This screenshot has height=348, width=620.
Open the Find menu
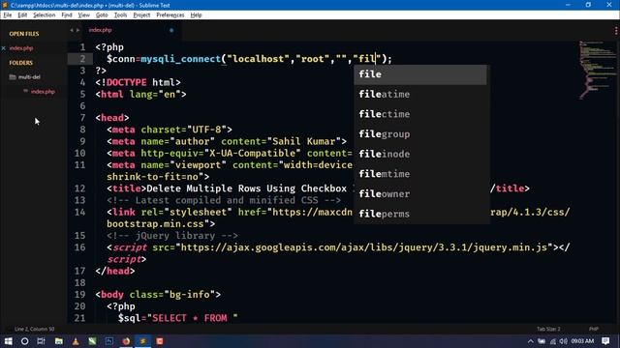(67, 15)
